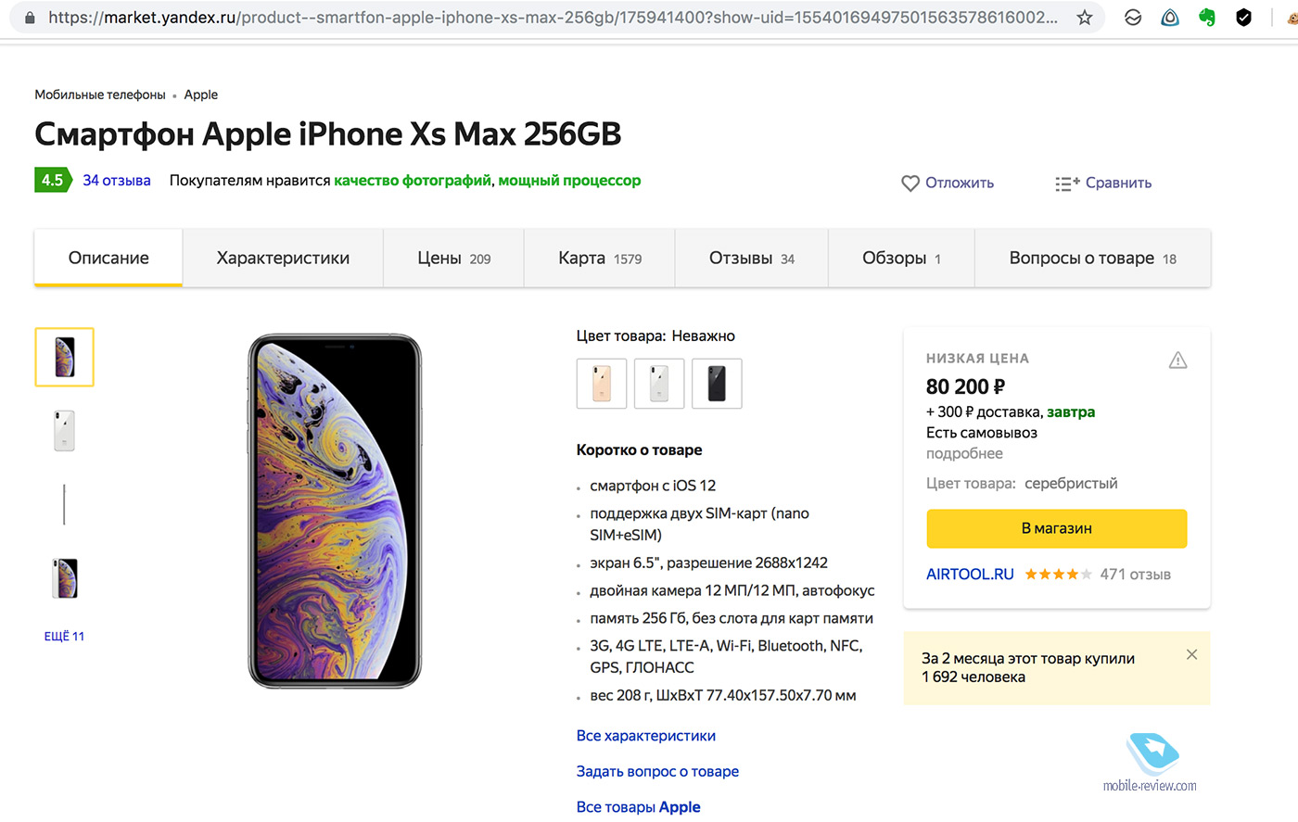Choose the silver color option
This screenshot has height=822, width=1298.
click(659, 384)
